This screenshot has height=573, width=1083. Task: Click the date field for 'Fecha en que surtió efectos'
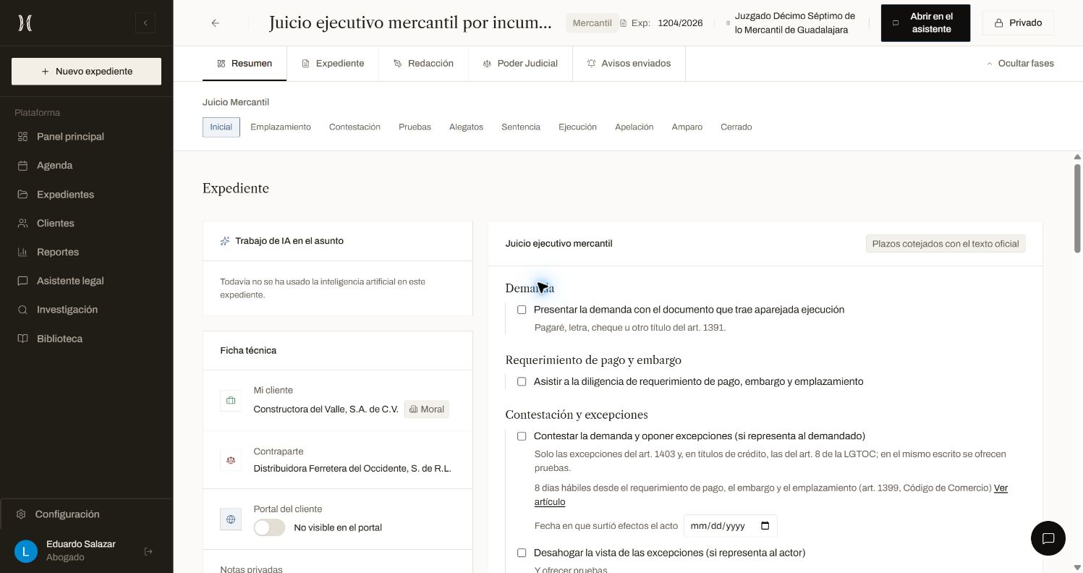coord(731,526)
